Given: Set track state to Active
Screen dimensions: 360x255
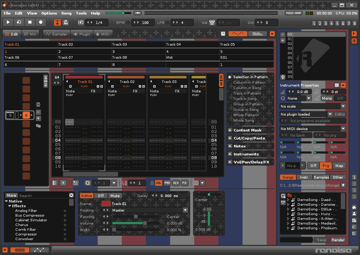Looking at the screenshot, I should 87,196.
